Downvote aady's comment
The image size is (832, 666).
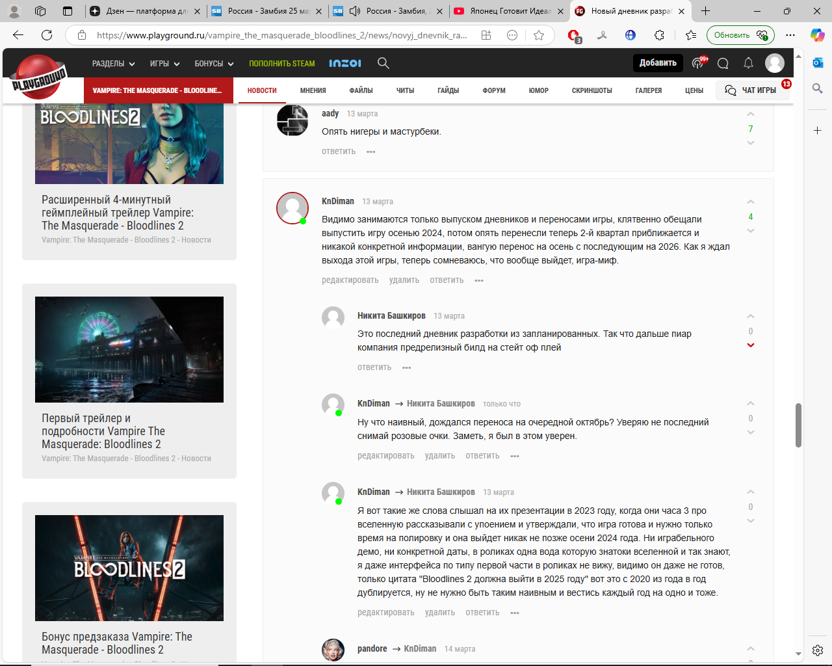point(751,143)
